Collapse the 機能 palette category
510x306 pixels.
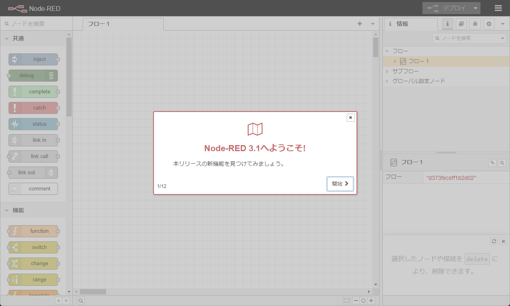pyautogui.click(x=7, y=210)
